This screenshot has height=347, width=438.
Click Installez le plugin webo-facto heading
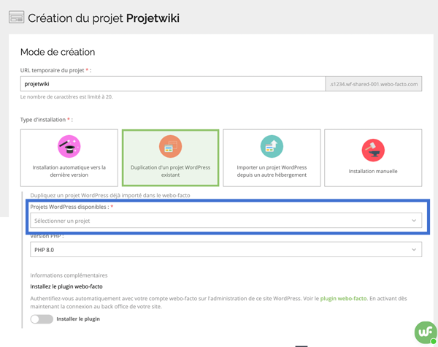click(66, 286)
